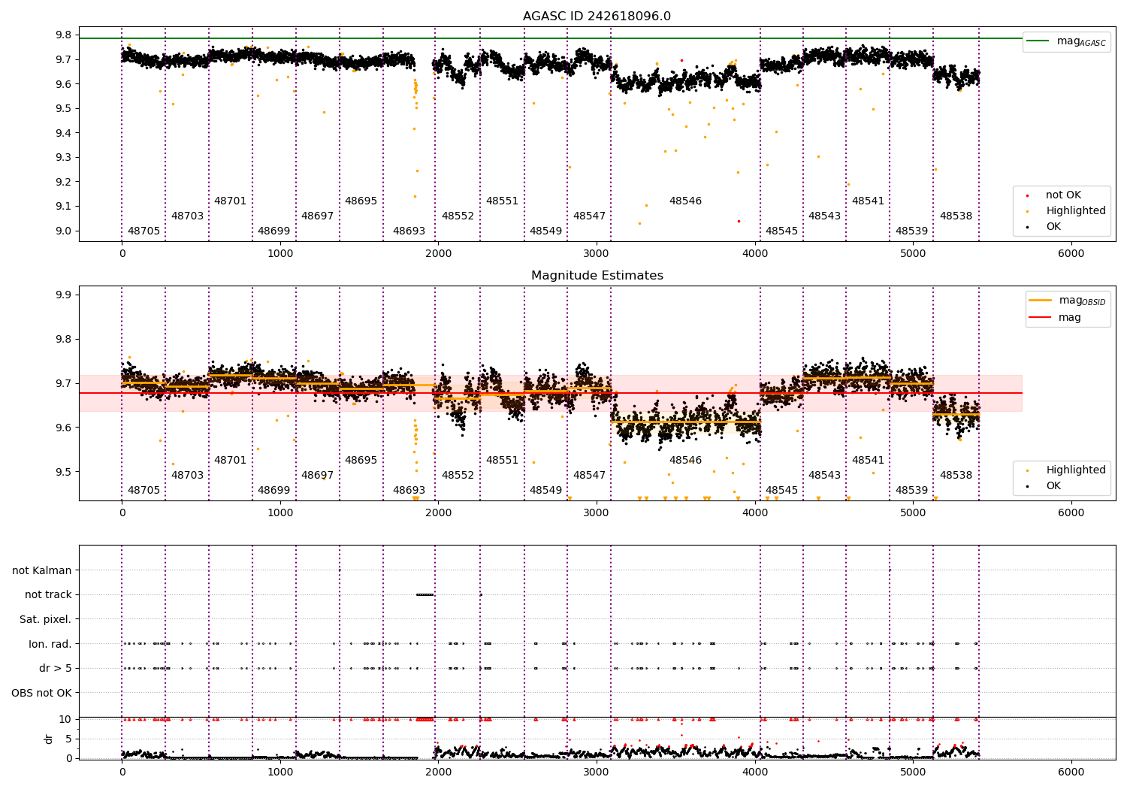Click obsid label 48546 in middle plot
1127x789 pixels.
click(x=685, y=460)
